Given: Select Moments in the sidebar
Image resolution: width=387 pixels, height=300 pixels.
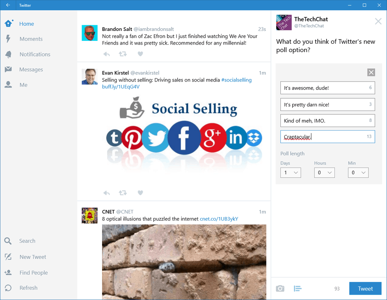Looking at the screenshot, I should [31, 39].
